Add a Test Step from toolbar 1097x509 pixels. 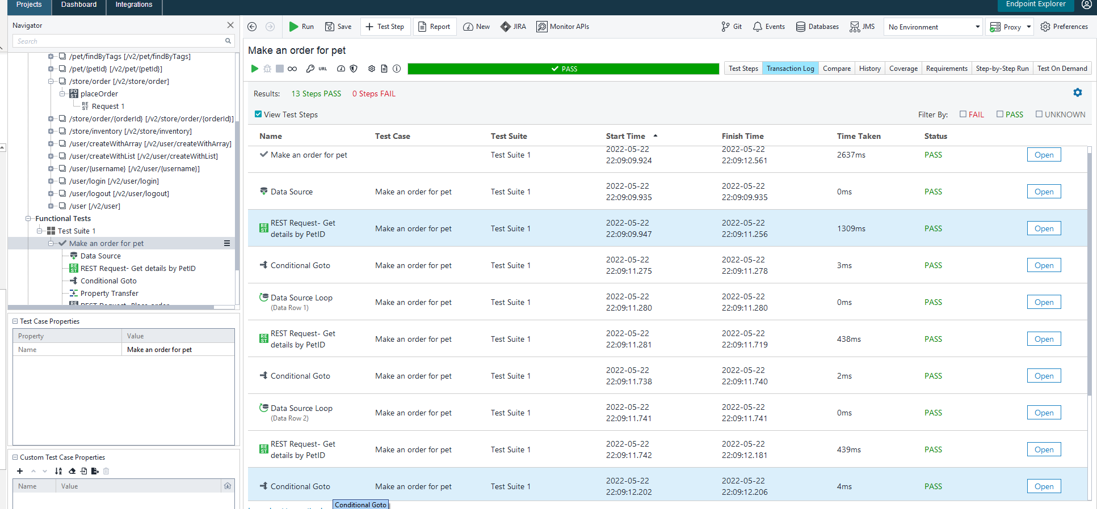pos(385,27)
